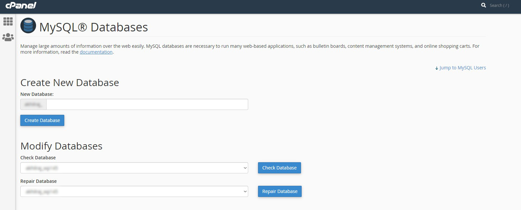Click the "New Database:" field label
The height and width of the screenshot is (210, 521).
[x=37, y=94]
